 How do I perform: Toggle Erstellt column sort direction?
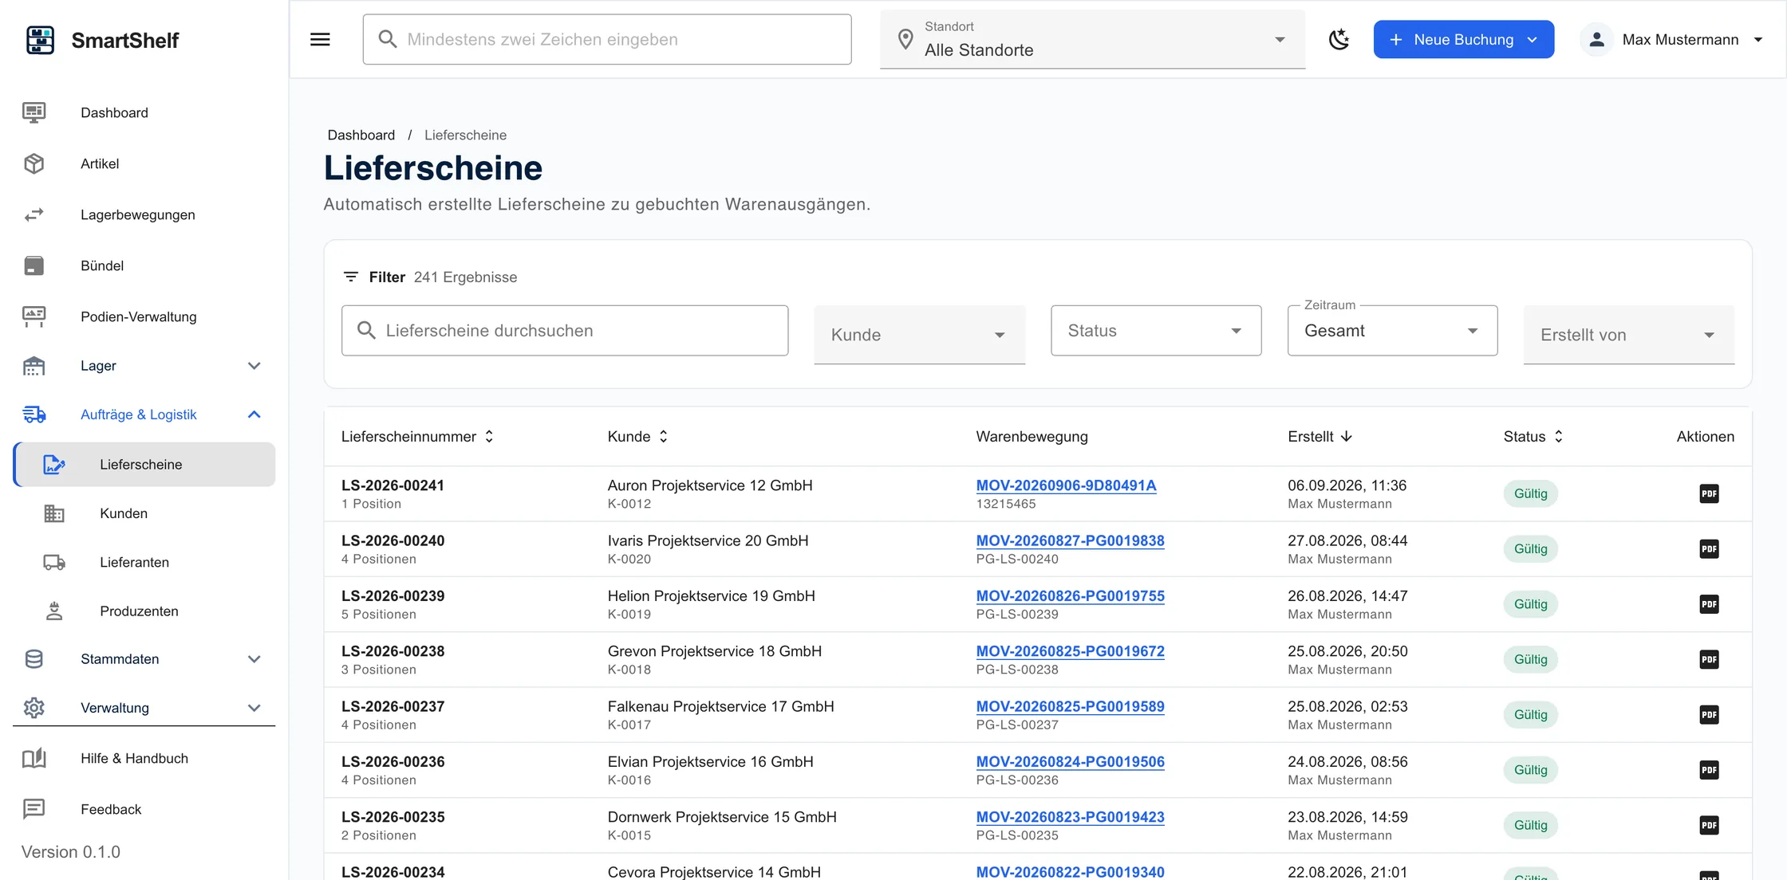(x=1320, y=436)
